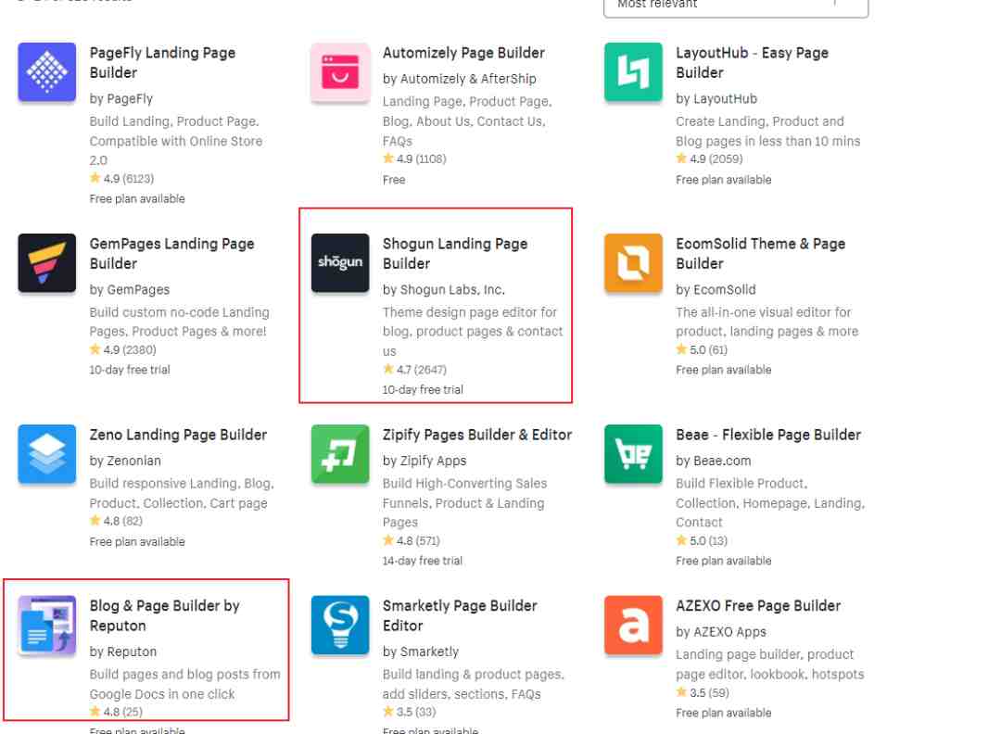Open EcomSolid Theme & Page Builder title
Screen dimensions: 1001x734
(760, 253)
